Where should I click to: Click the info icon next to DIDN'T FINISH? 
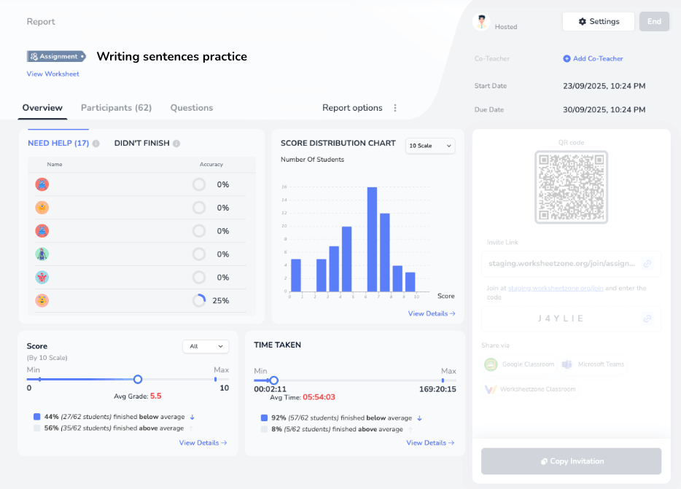pos(176,143)
